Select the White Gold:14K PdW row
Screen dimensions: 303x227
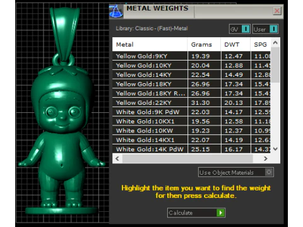tap(191, 149)
